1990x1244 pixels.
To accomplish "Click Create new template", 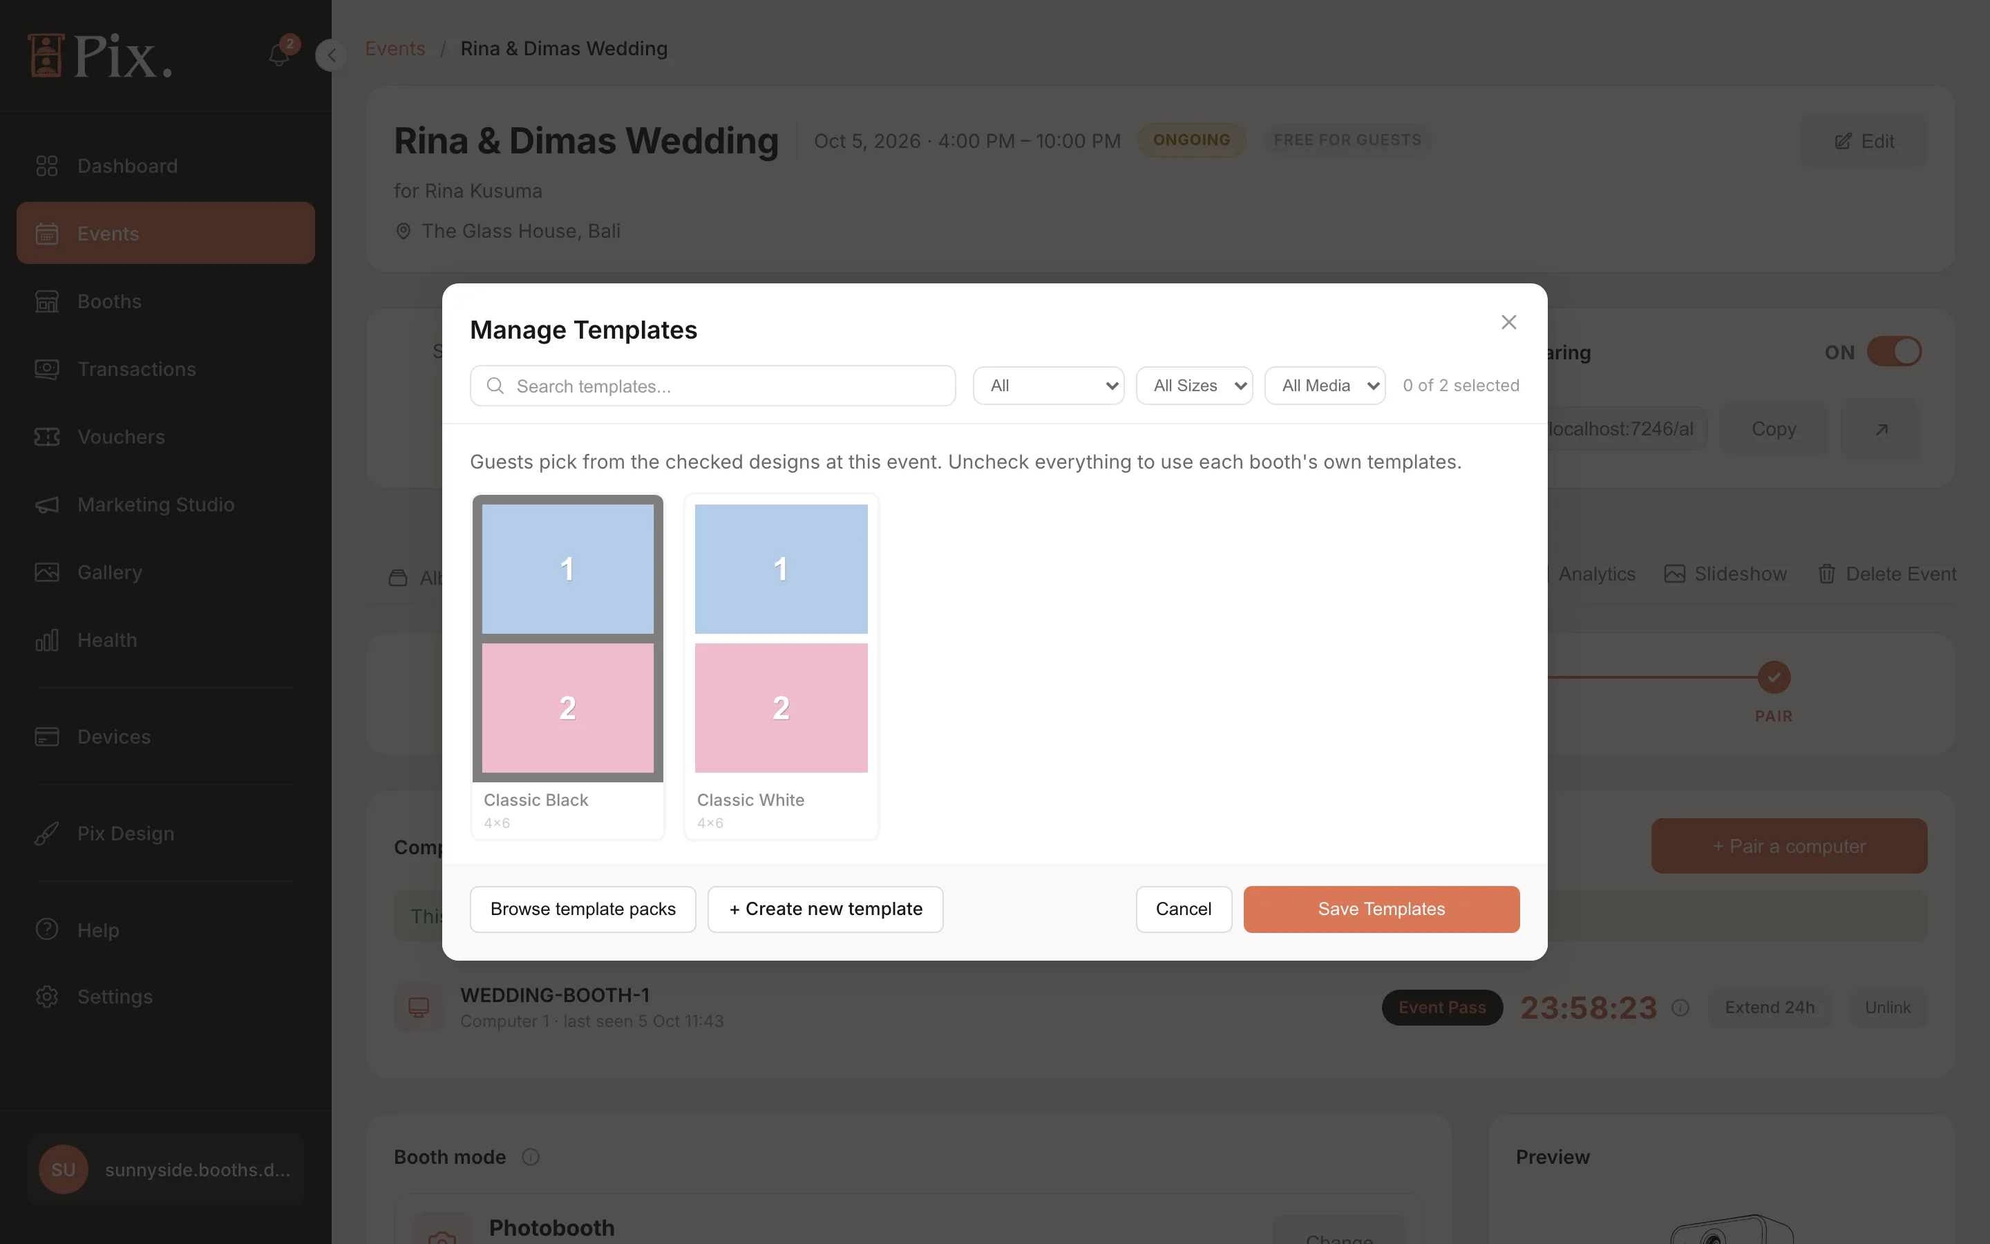I will click(825, 908).
